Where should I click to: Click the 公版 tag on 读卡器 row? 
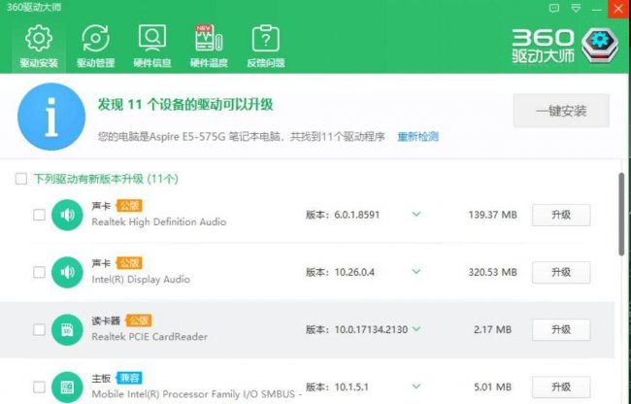139,320
